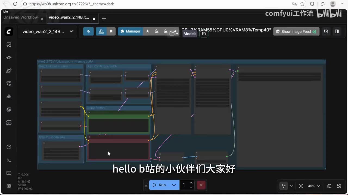Open the Manager button
The height and width of the screenshot is (195, 348).
click(130, 31)
